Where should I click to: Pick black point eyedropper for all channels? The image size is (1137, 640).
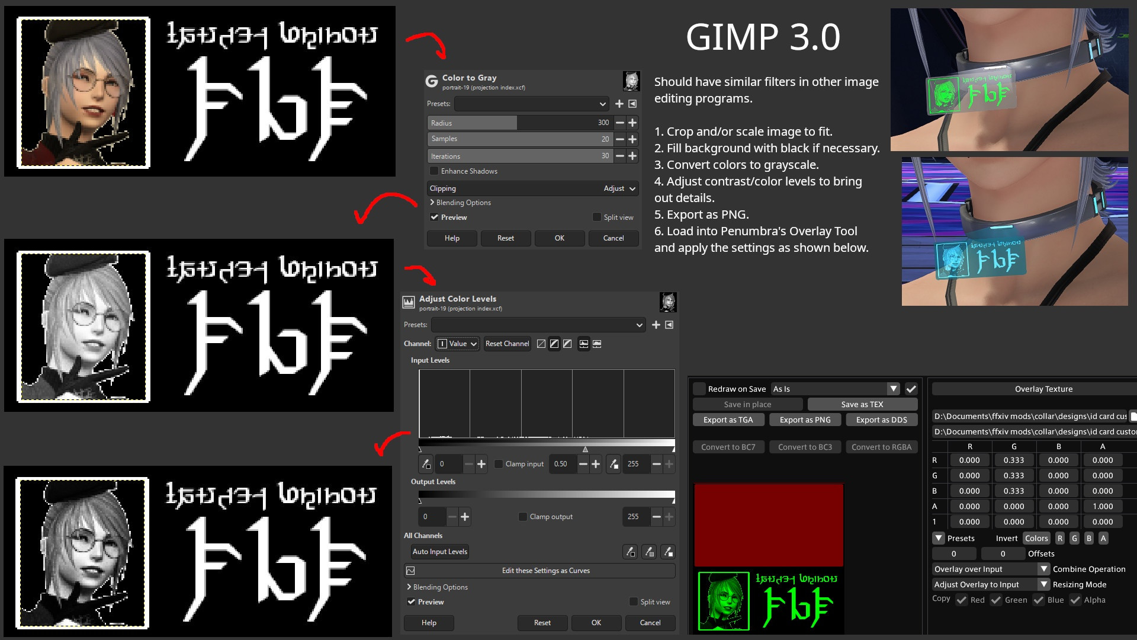631,552
